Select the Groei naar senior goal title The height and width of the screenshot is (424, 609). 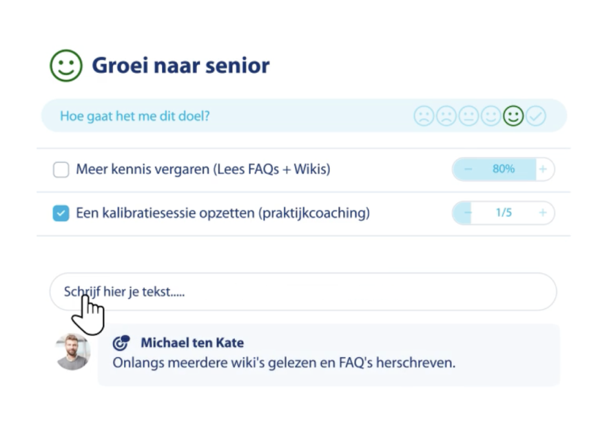[x=179, y=65]
